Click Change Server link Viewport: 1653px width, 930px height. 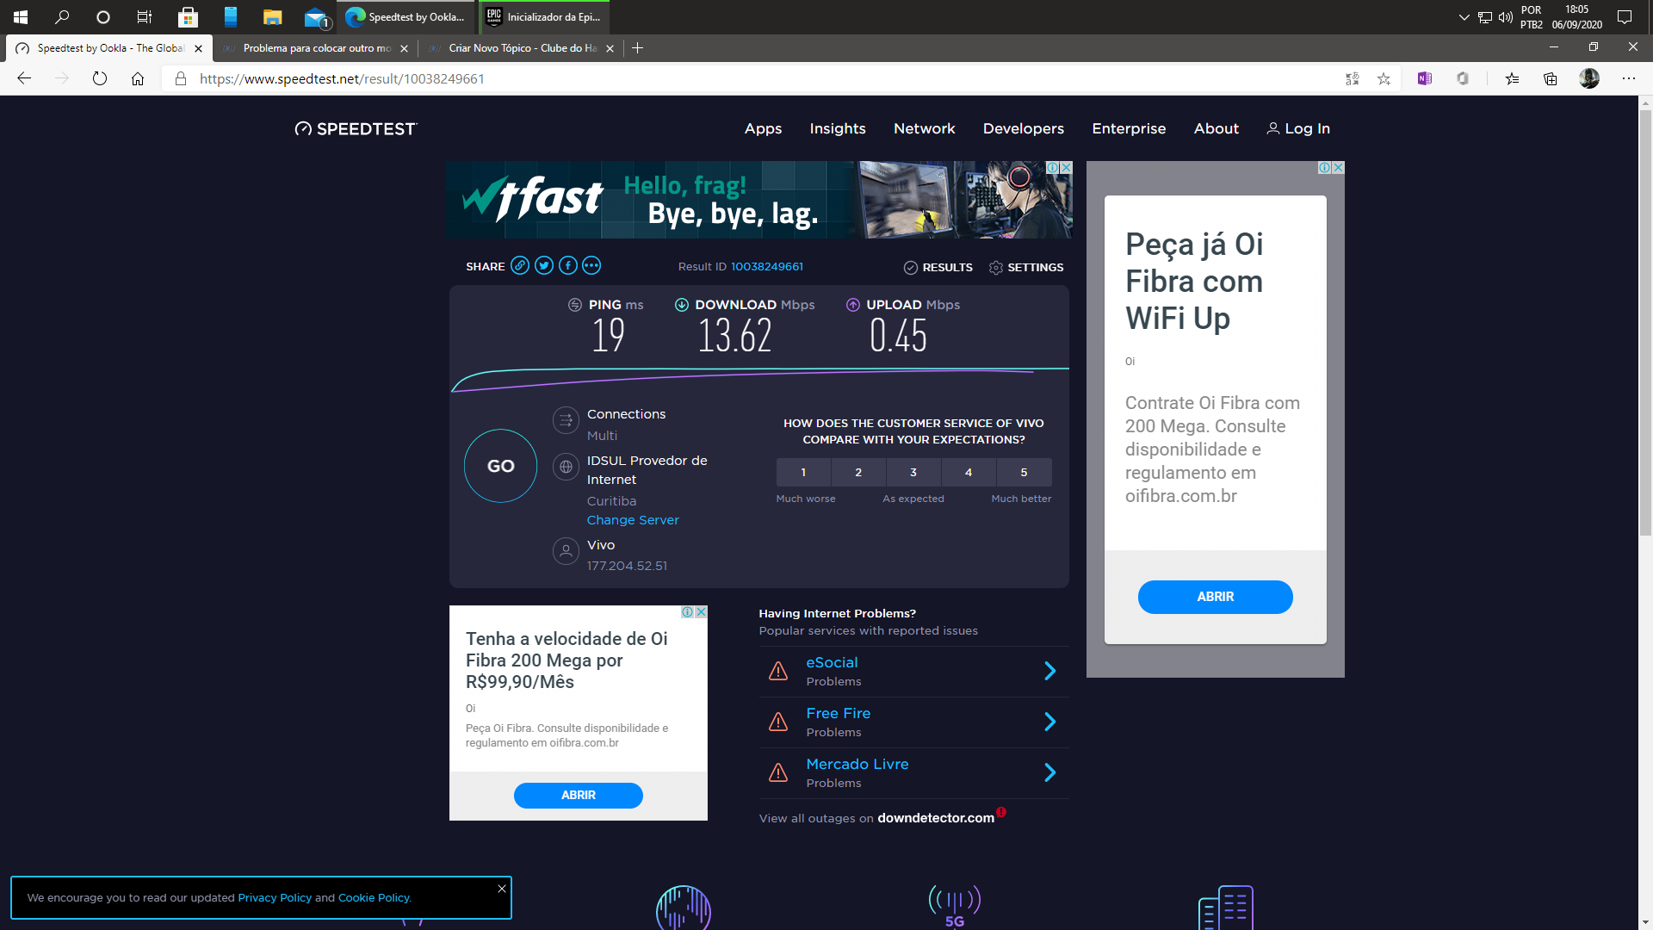tap(633, 520)
